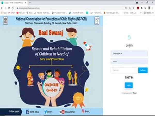Image resolution: width=155 pixels, height=116 pixels.
Task: Click the Reset password link
Action: (x=135, y=93)
